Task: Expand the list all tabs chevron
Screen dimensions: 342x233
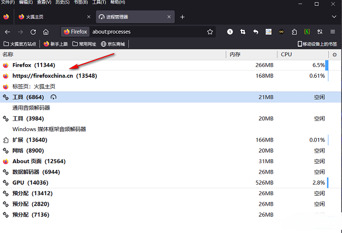Action: click(334, 17)
